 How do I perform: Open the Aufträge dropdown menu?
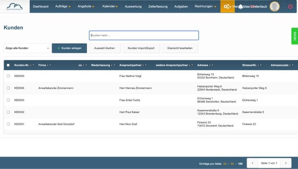click(x=63, y=7)
